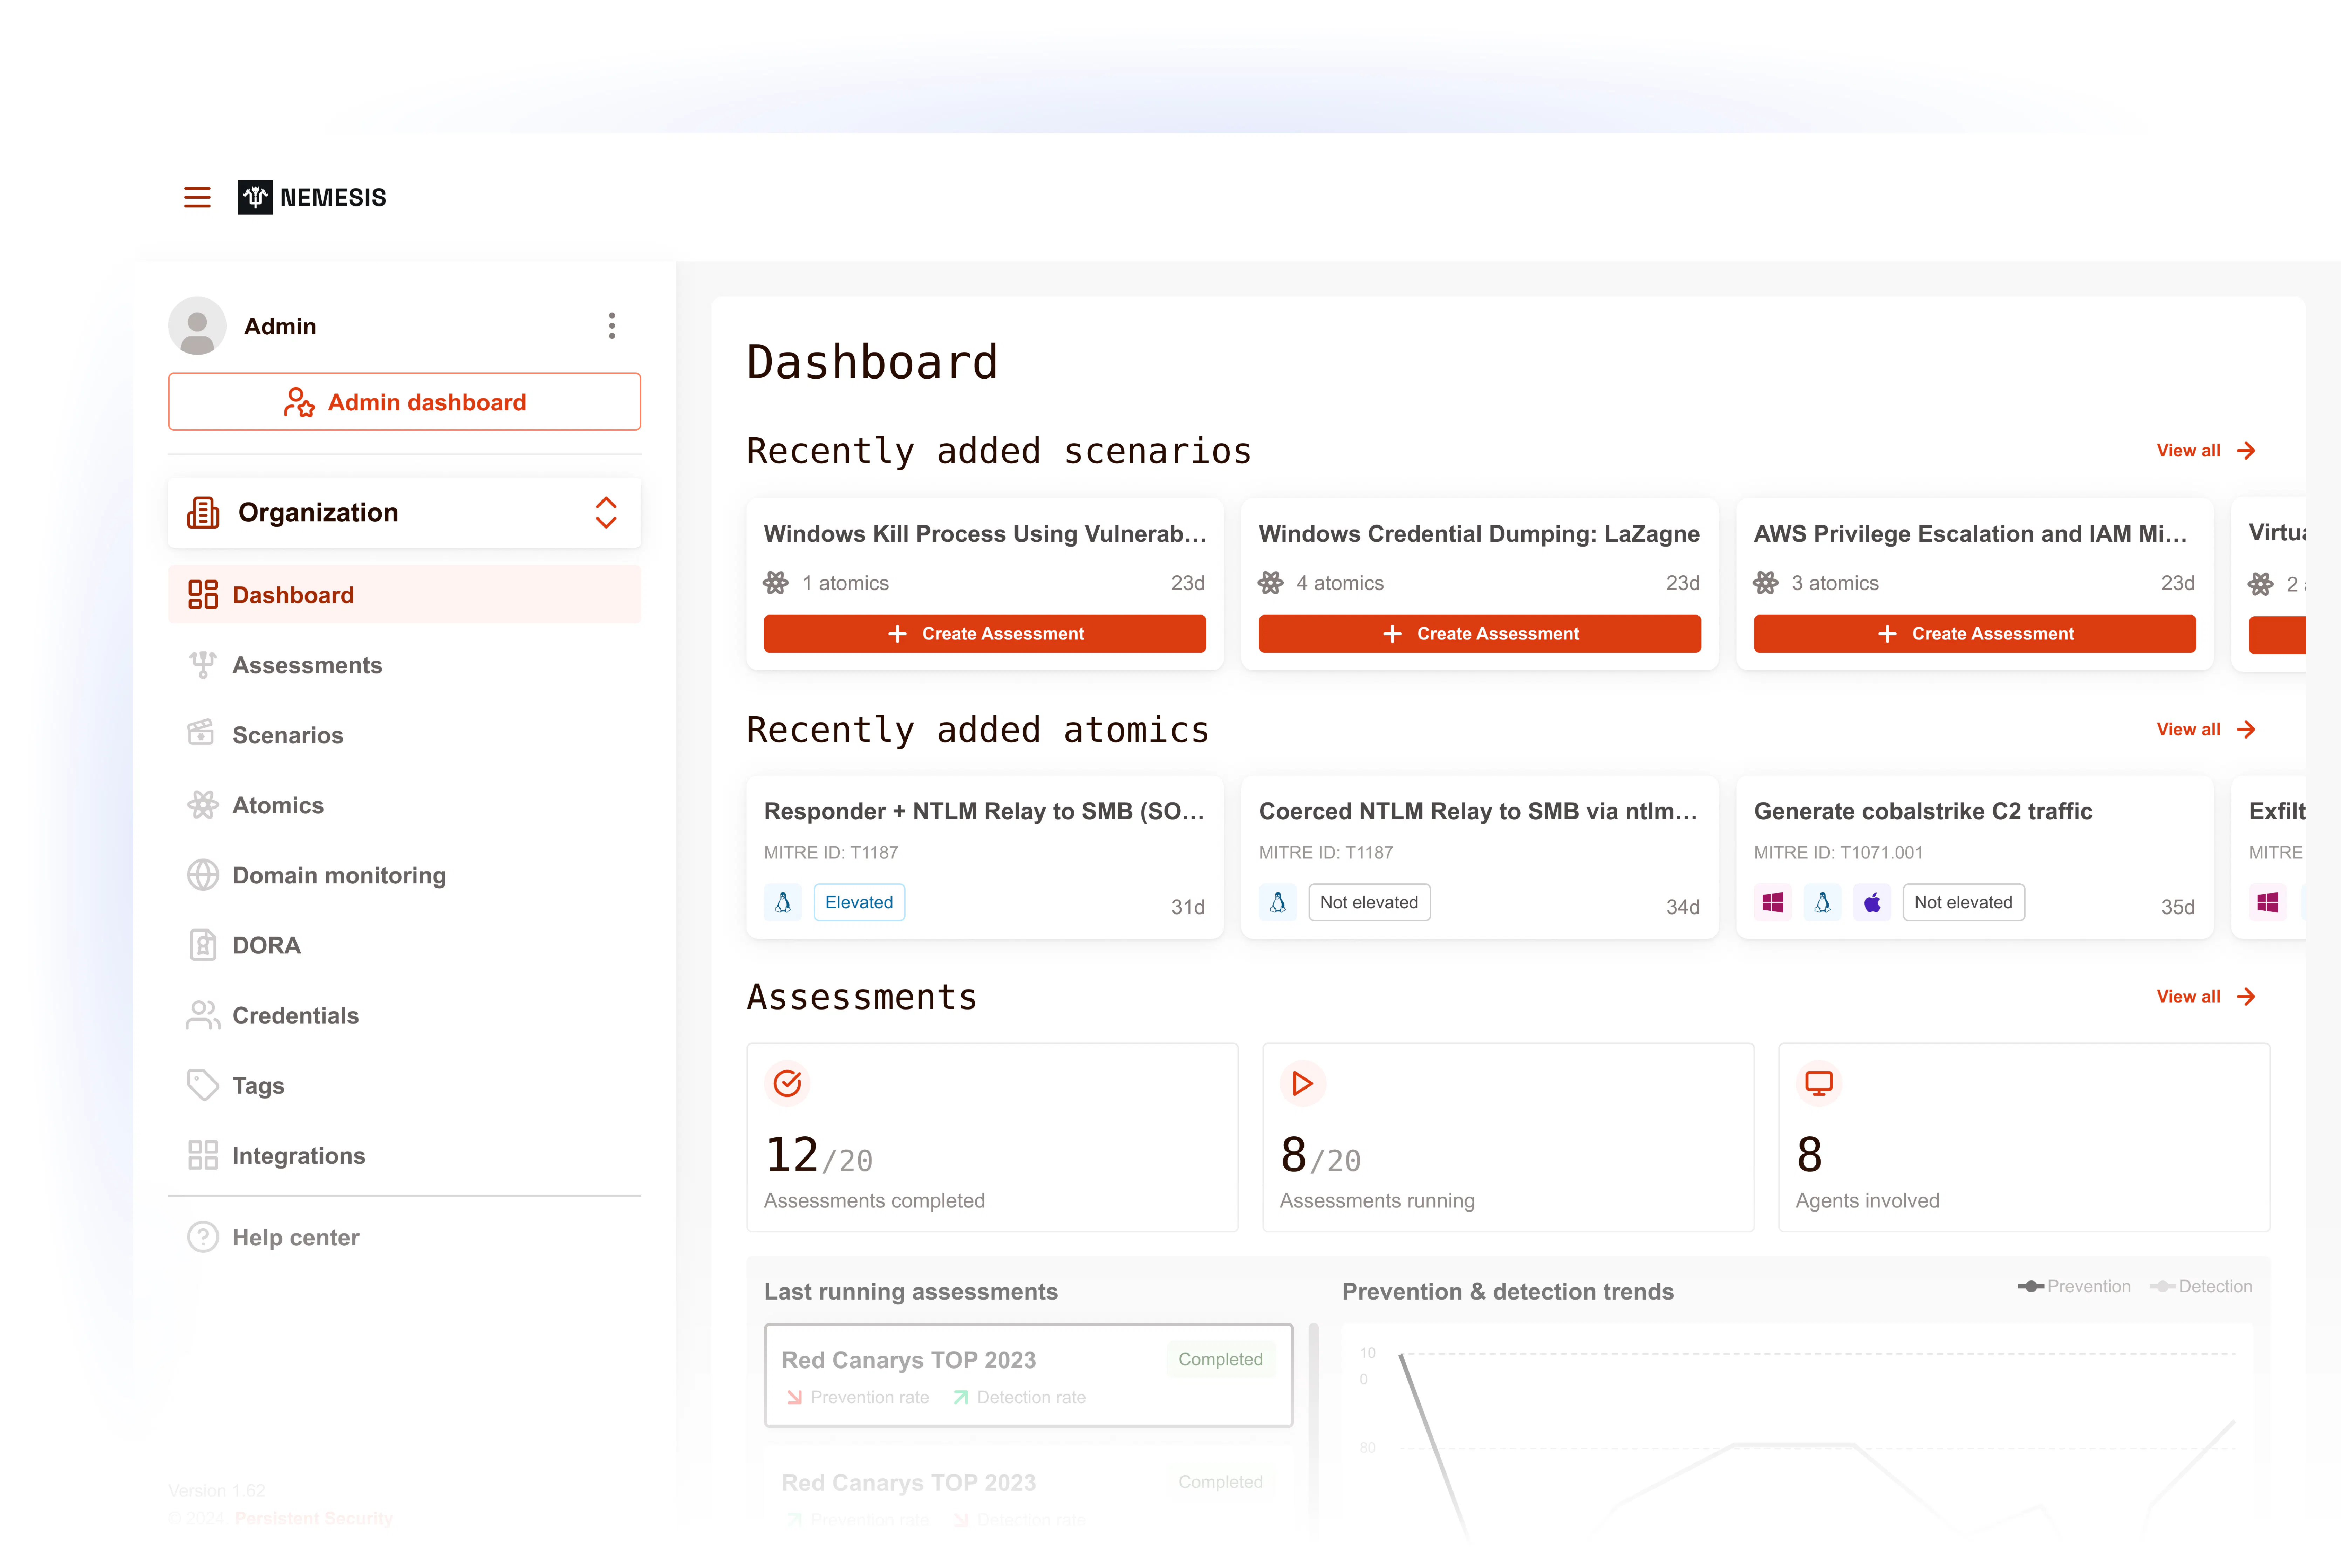Open the hamburger menu icon

(x=197, y=197)
